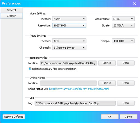Open the Temporary Files location folder
140x123 pixels.
(x=126, y=63)
